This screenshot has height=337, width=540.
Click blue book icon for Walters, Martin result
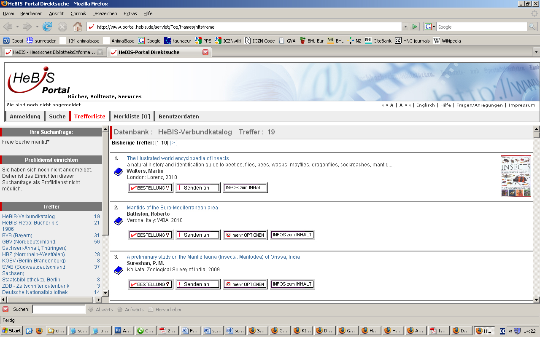point(119,172)
